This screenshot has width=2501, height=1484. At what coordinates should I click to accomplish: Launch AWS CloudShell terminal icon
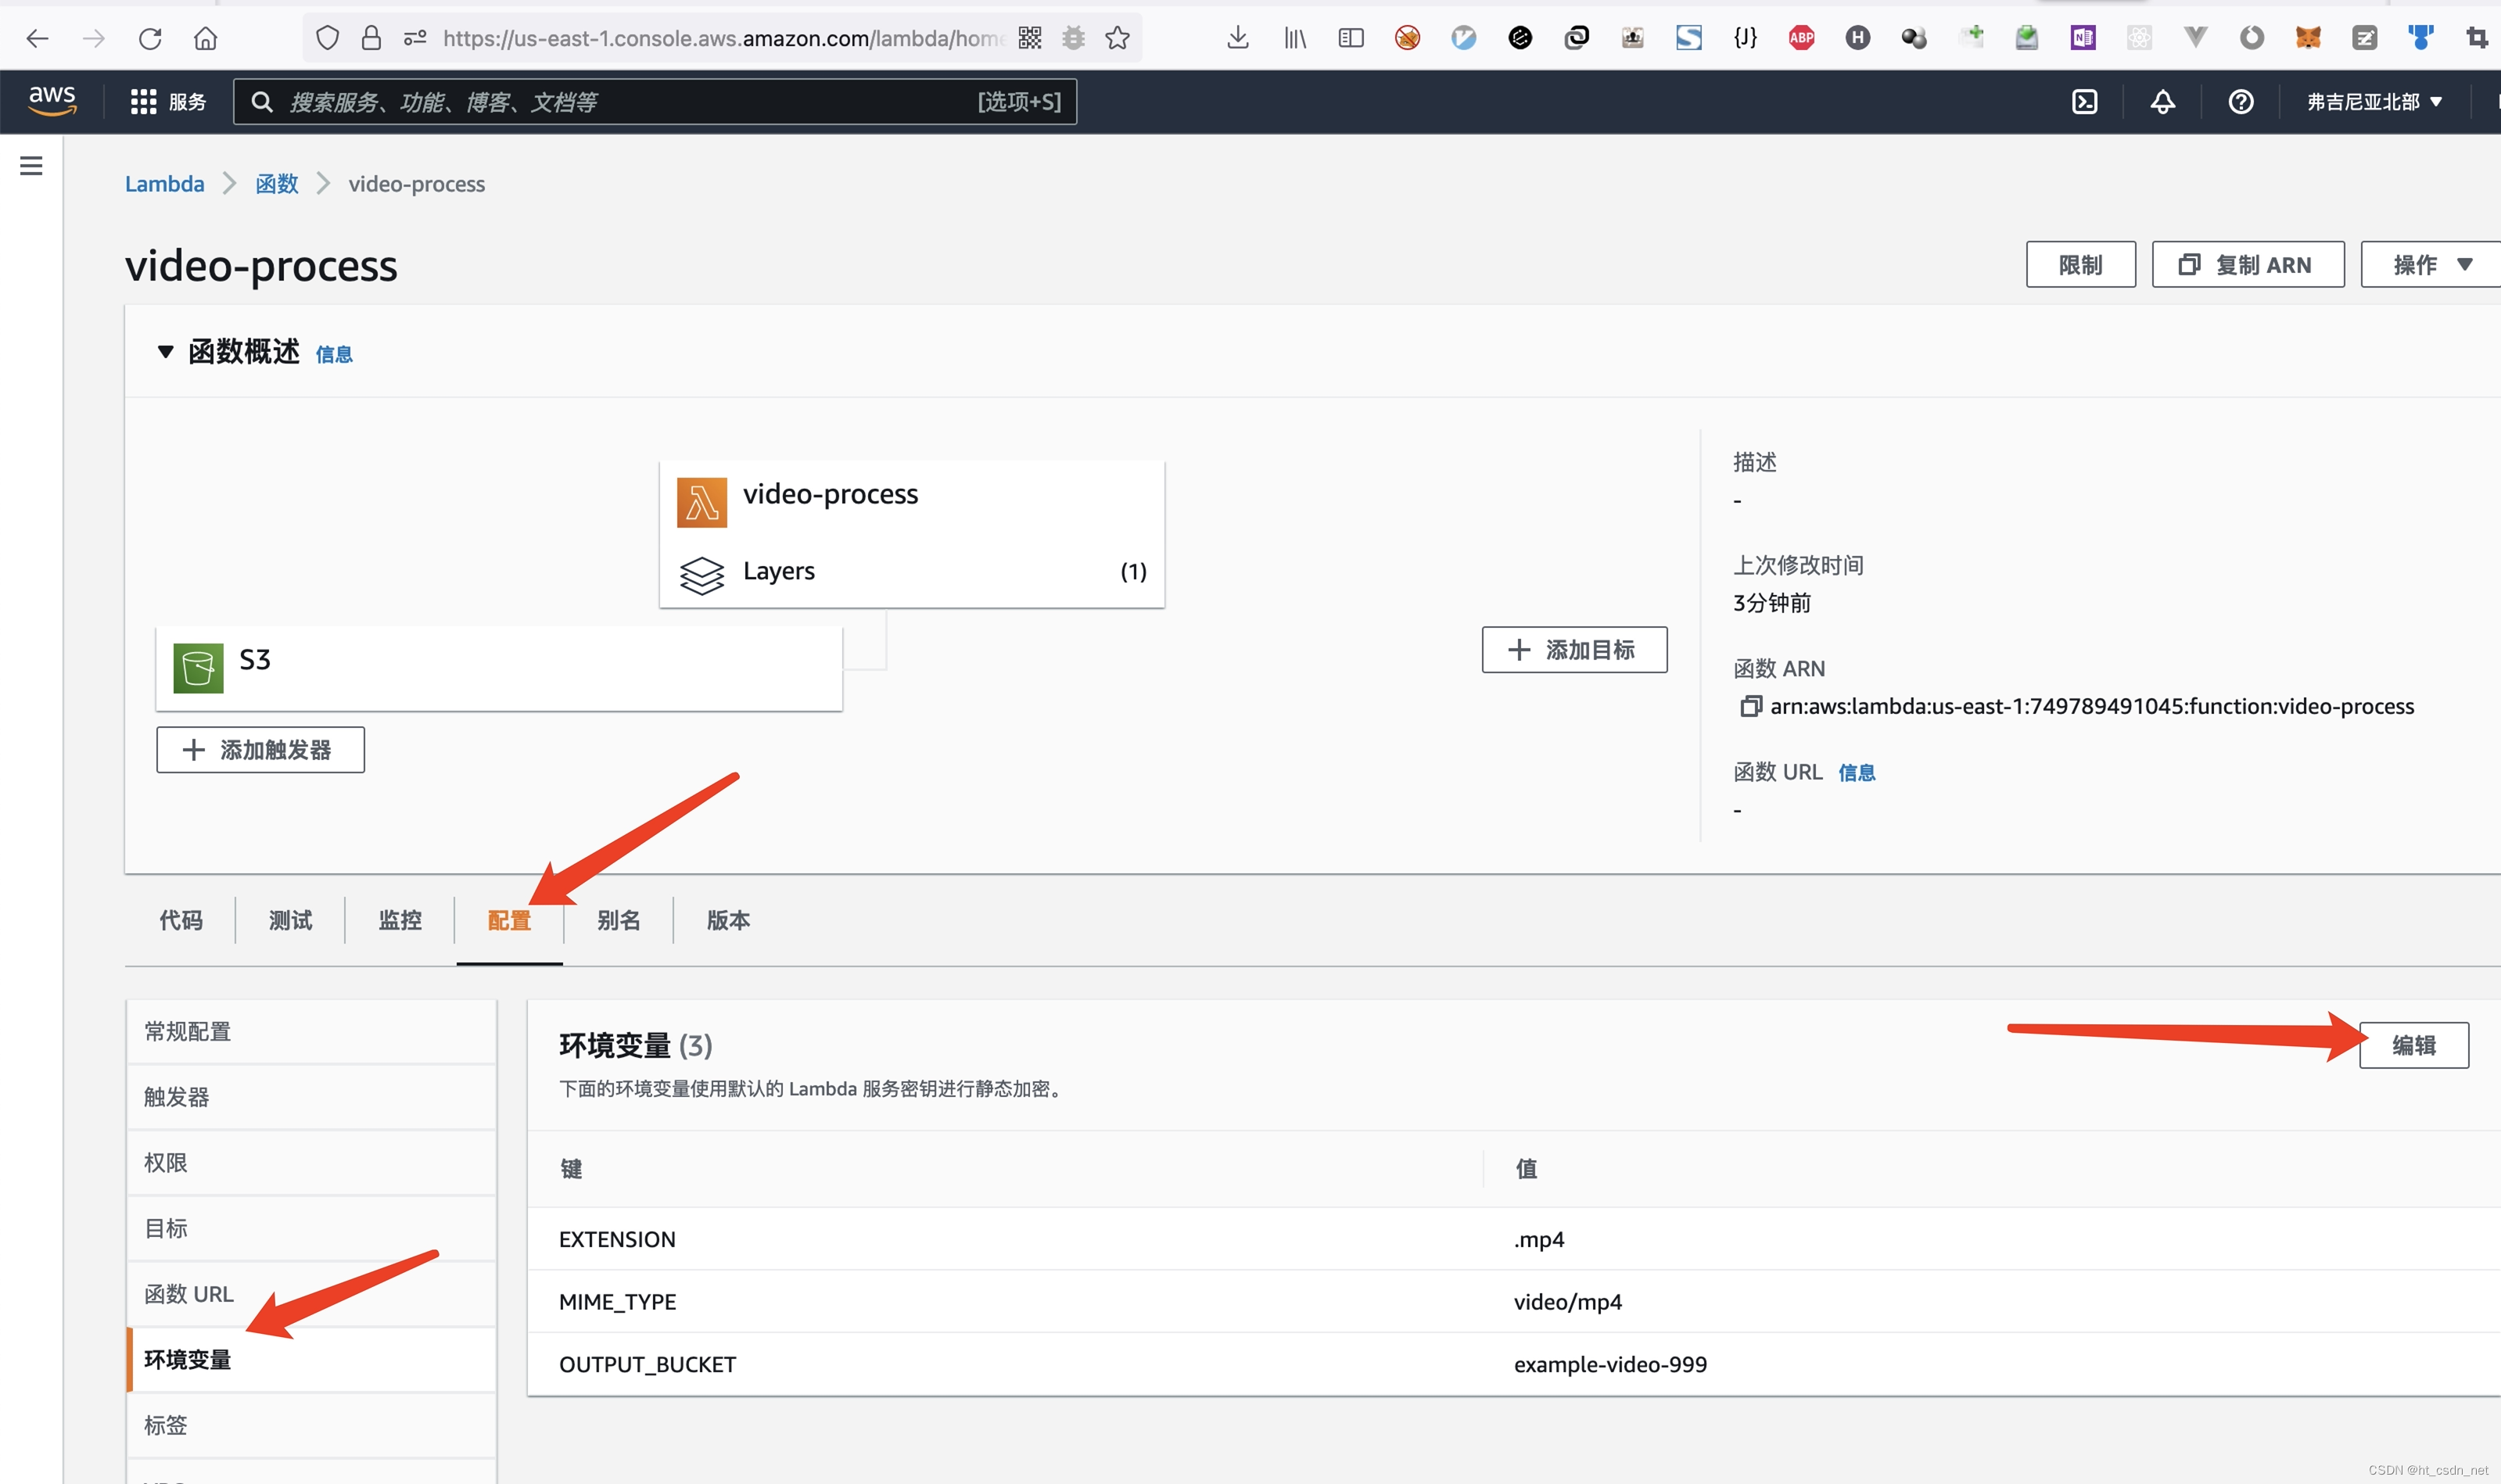[x=2085, y=101]
